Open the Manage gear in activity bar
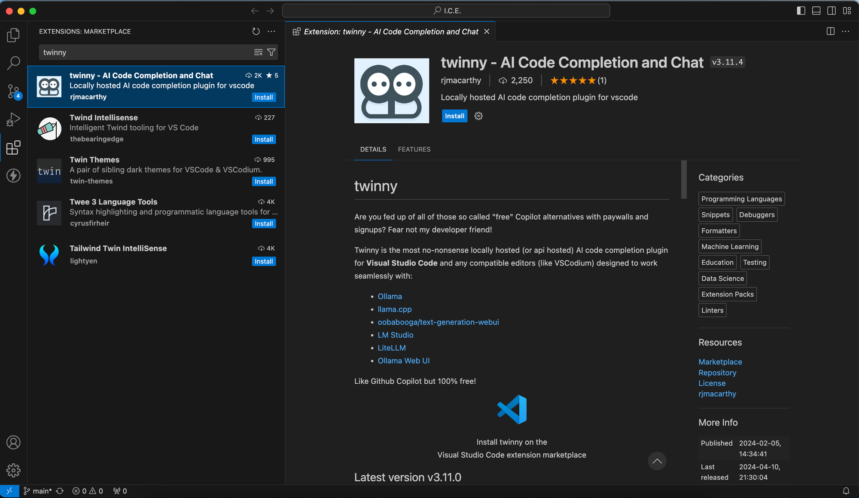 click(x=13, y=471)
